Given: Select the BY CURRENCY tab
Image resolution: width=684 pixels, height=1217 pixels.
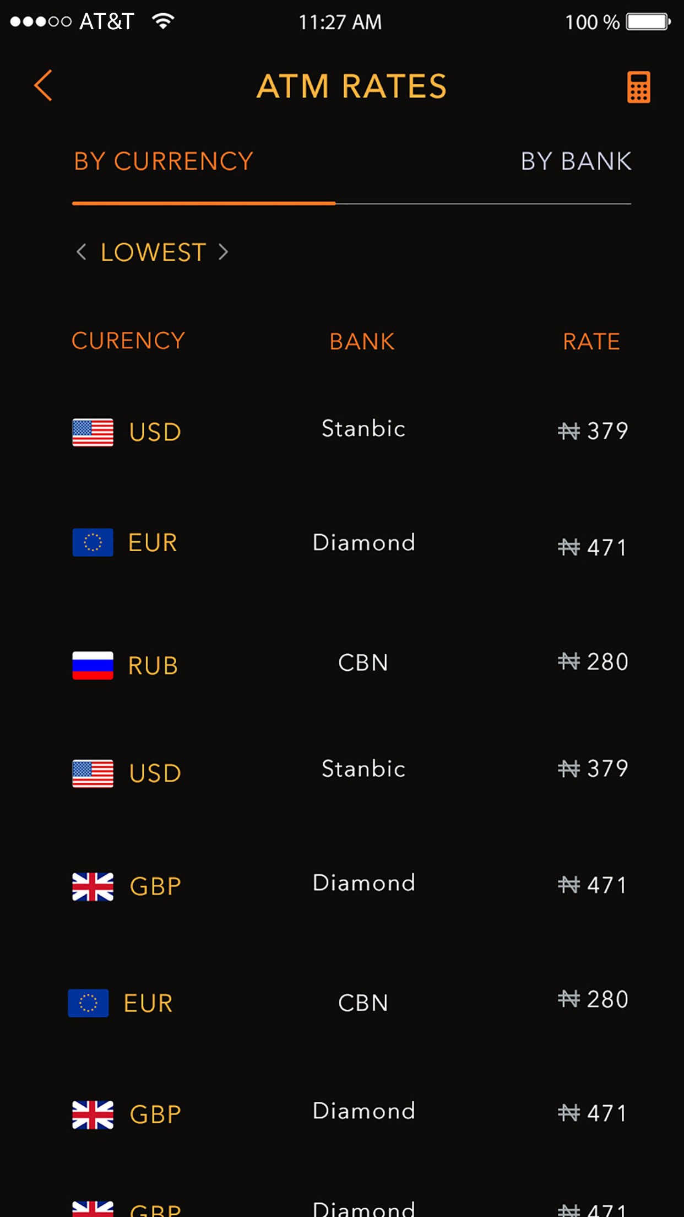Looking at the screenshot, I should coord(164,161).
